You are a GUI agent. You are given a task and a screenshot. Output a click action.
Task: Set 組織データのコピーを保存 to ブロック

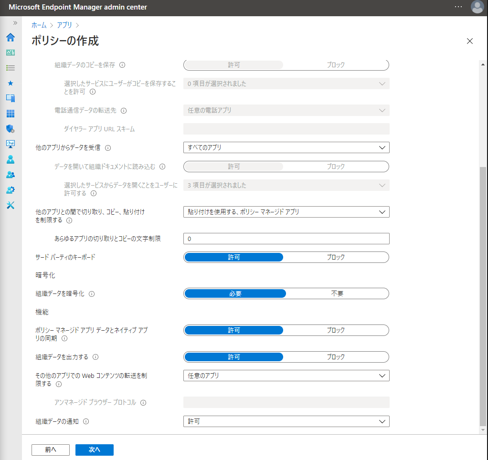(x=336, y=65)
